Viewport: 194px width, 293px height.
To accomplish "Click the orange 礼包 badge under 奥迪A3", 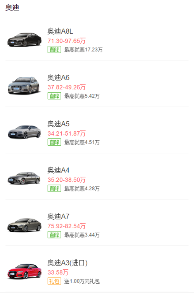I will [x=54, y=281].
